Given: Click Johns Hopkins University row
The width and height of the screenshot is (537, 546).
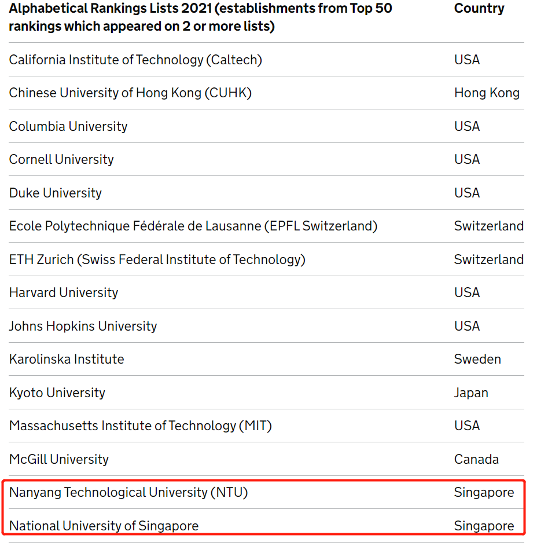Looking at the screenshot, I should click(83, 326).
